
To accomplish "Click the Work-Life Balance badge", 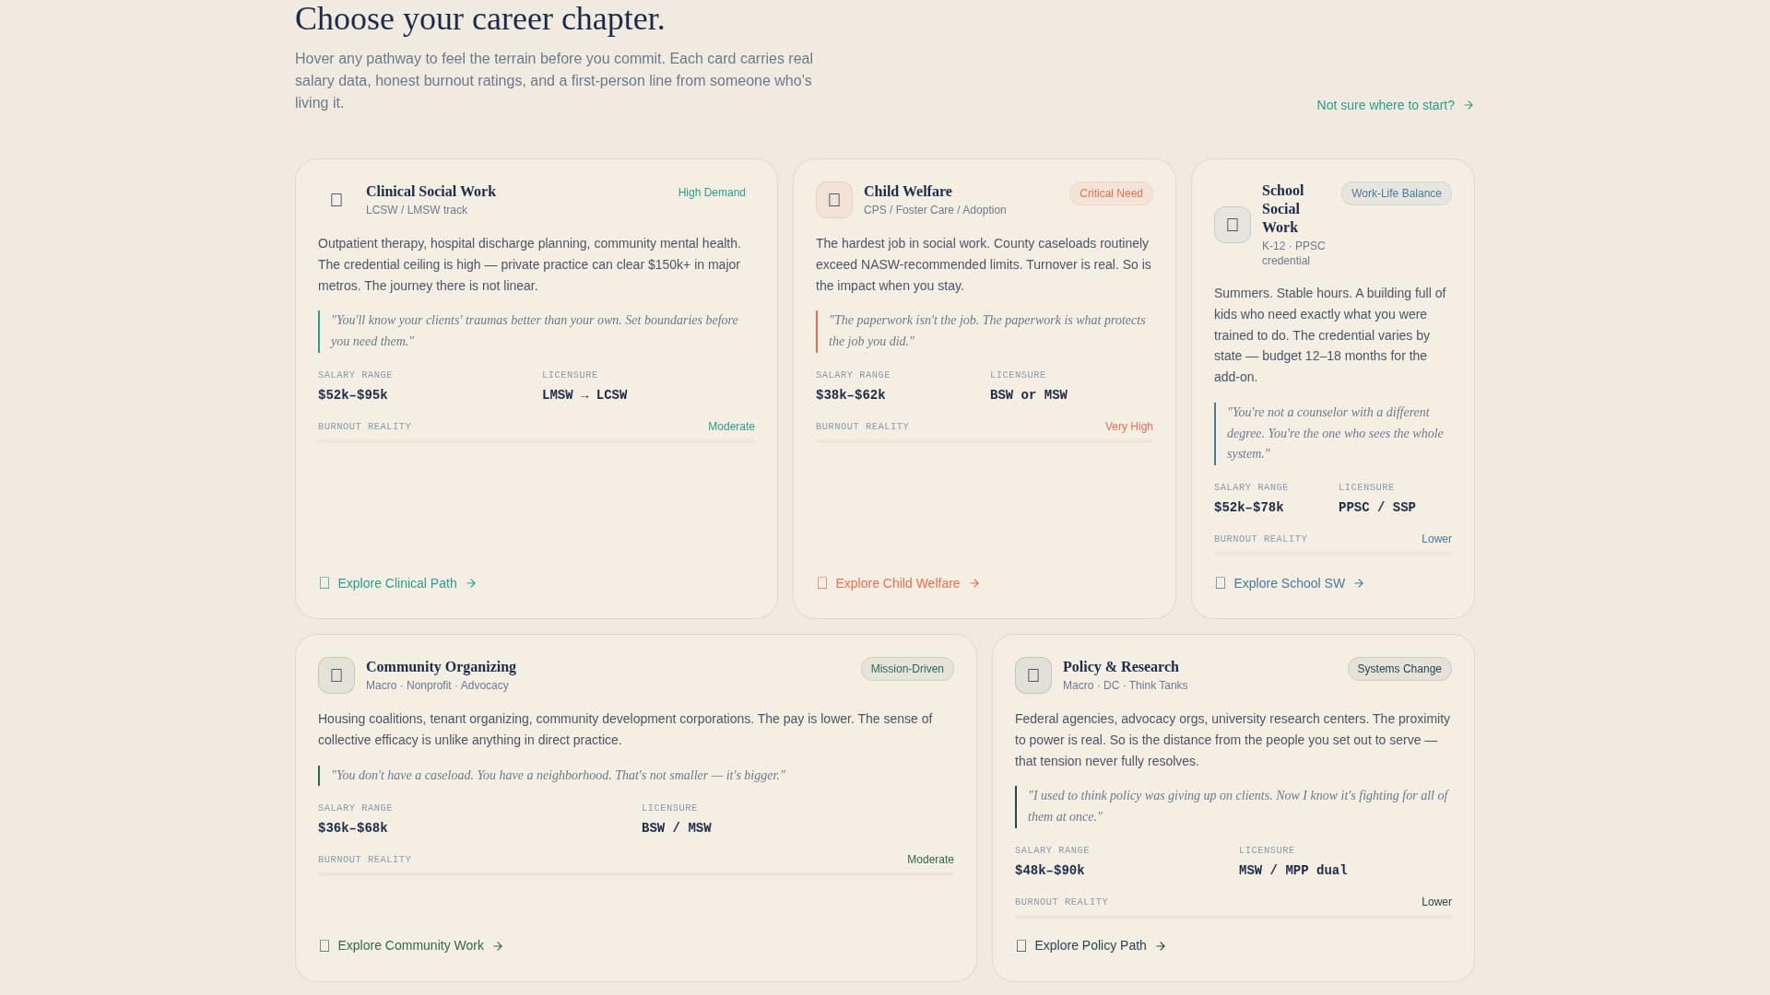I will 1396,193.
